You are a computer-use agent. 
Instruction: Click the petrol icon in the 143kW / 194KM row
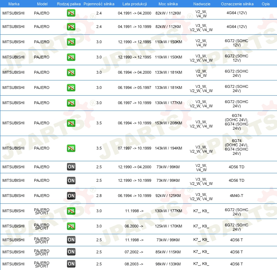tap(71, 148)
